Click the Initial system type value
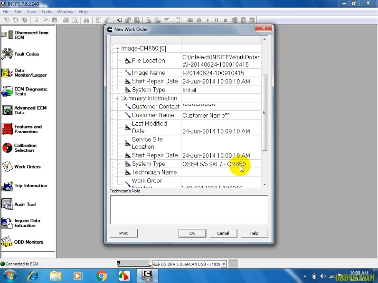This screenshot has width=378, height=283. pyautogui.click(x=189, y=90)
